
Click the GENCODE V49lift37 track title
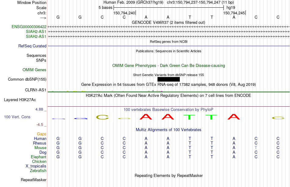[x=169, y=22]
